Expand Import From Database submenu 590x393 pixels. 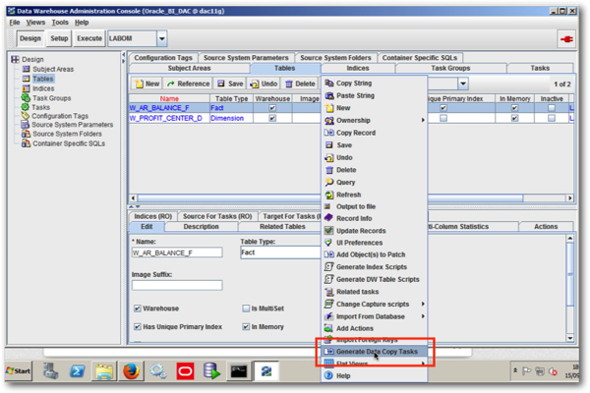click(375, 316)
